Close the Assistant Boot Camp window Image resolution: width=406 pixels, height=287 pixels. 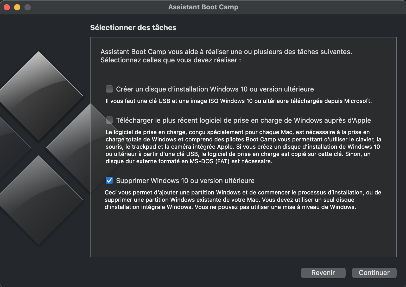[x=7, y=7]
